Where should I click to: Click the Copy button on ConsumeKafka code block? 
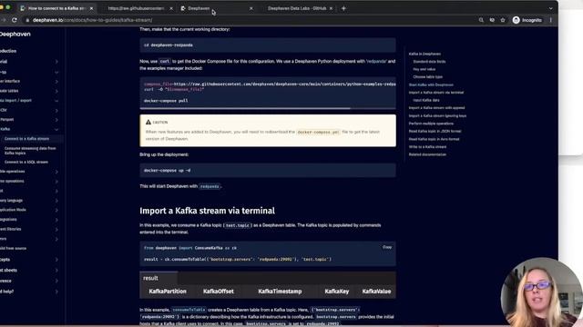pyautogui.click(x=387, y=247)
